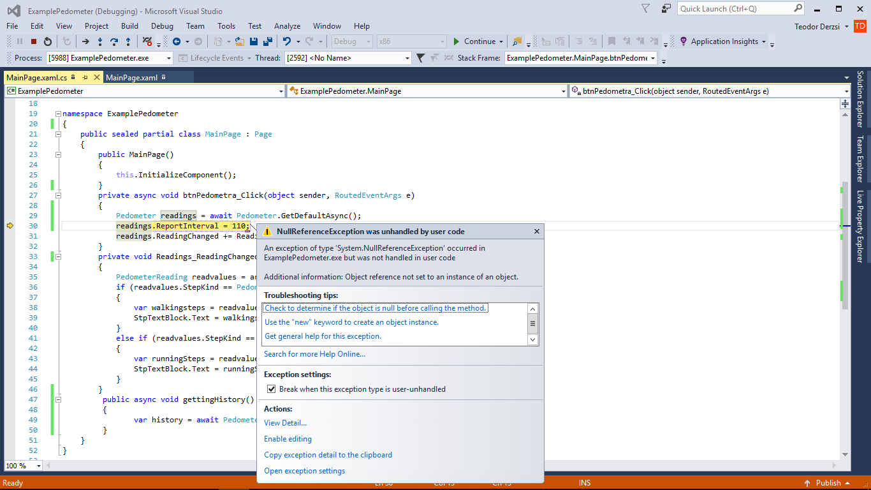
Task: Collapse the btnPedometra_Click method outline
Action: (x=58, y=195)
